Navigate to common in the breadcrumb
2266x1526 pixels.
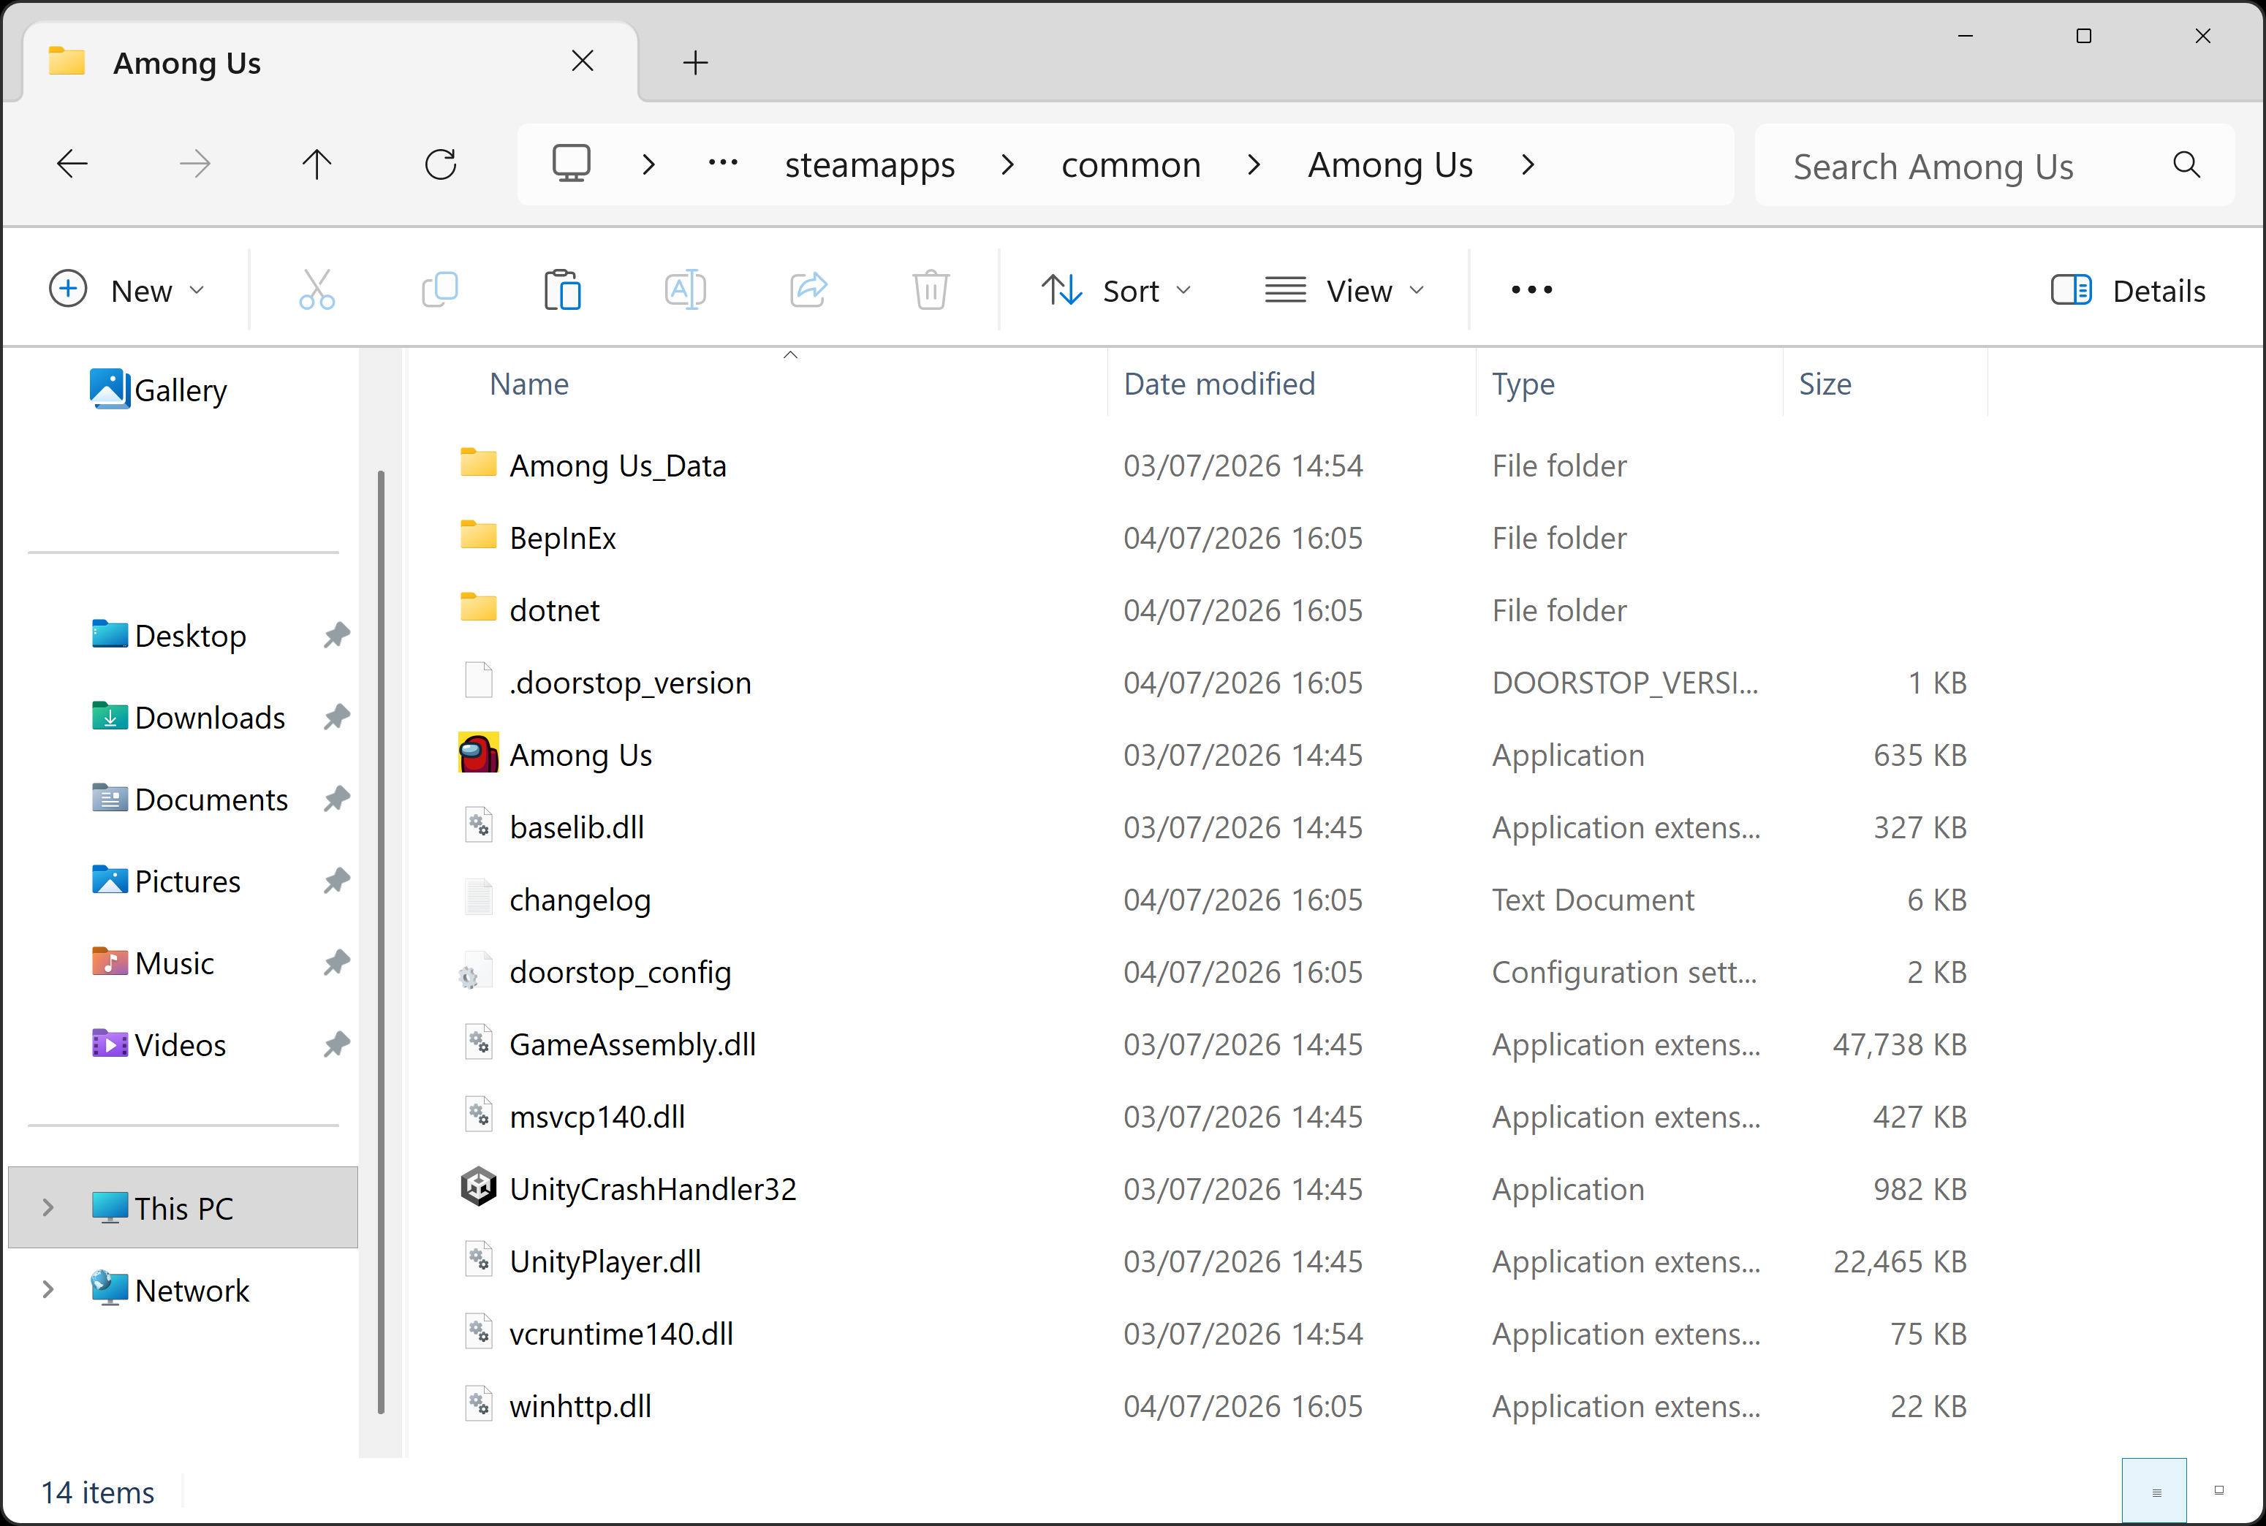tap(1131, 164)
